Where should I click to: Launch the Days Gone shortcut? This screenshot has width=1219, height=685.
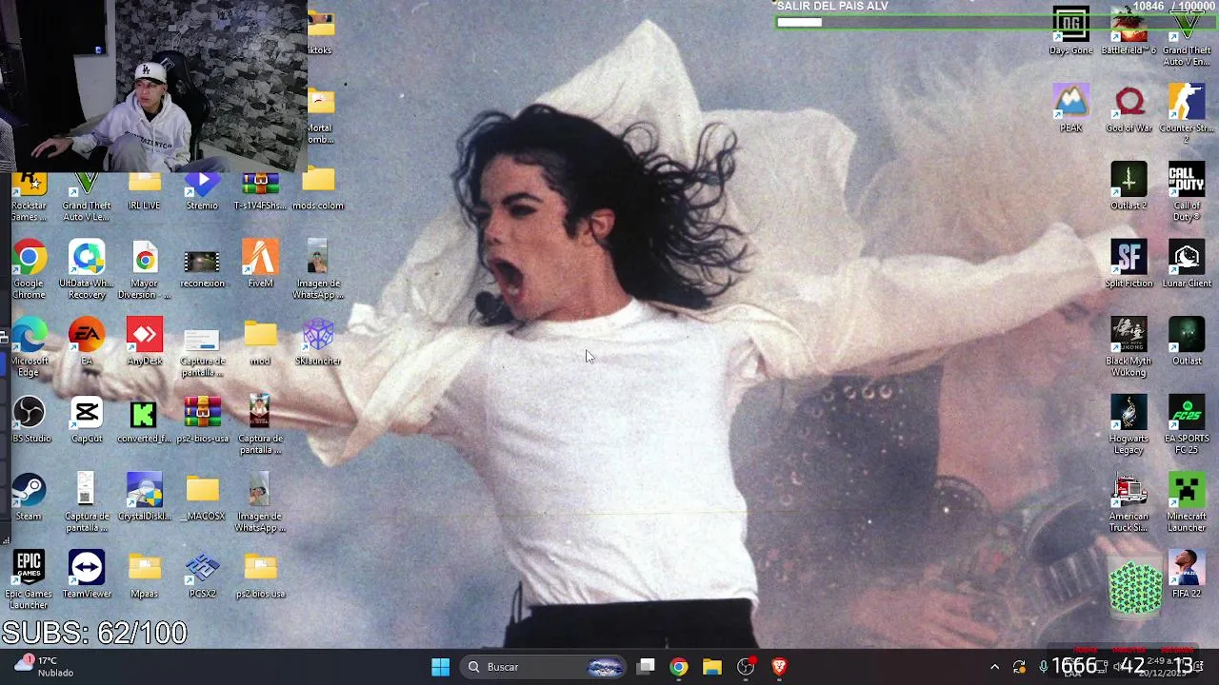click(1070, 30)
